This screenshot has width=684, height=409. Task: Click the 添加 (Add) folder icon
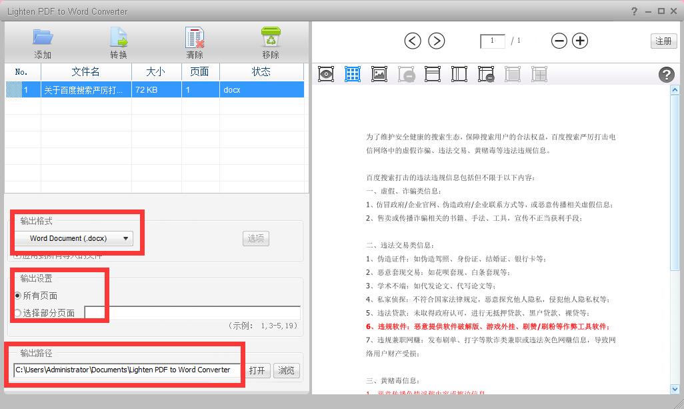[43, 38]
